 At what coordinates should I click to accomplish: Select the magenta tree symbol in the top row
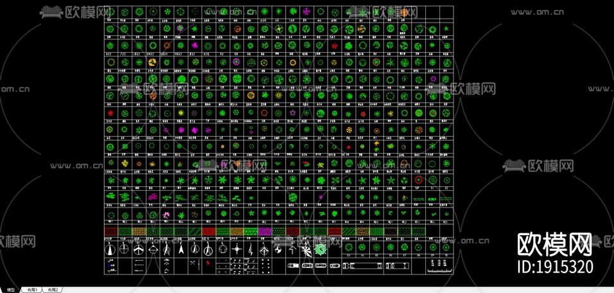306,12
